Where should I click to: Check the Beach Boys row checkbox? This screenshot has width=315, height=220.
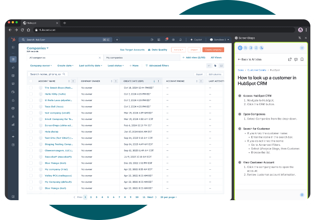point(31,88)
